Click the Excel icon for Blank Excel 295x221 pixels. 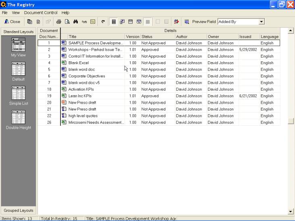pyautogui.click(x=64, y=63)
